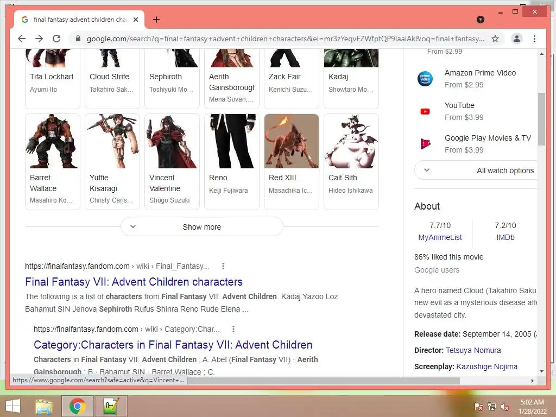
Task: Open the Windows Start button
Action: (13, 406)
